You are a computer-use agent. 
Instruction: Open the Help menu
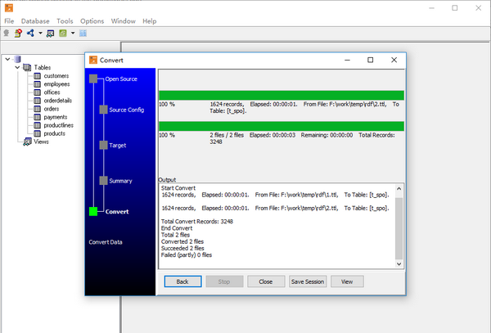(x=150, y=21)
